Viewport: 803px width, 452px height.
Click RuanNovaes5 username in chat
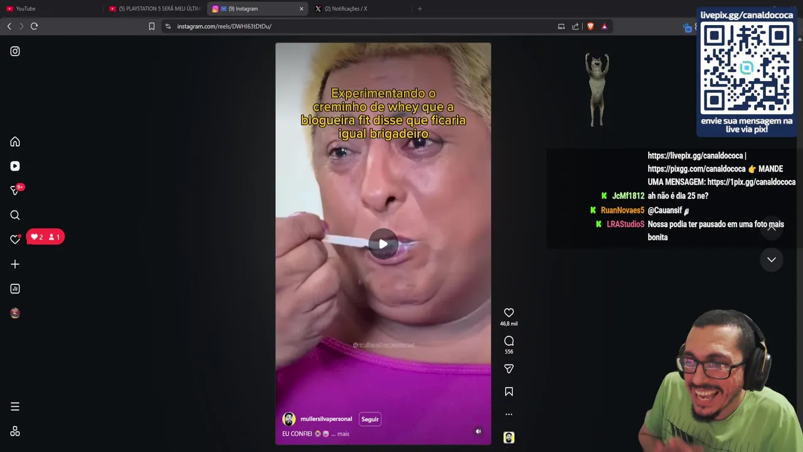click(x=622, y=210)
